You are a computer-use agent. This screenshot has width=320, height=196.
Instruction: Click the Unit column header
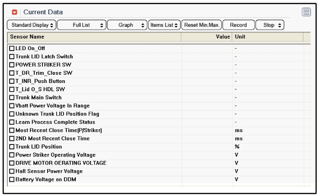pos(268,37)
